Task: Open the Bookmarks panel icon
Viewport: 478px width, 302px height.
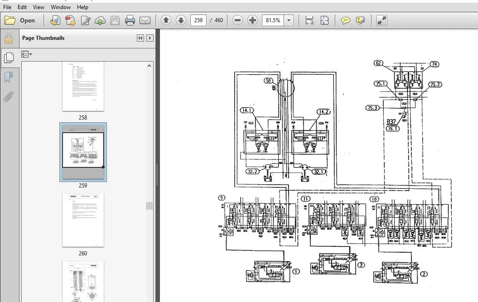Action: (x=9, y=77)
